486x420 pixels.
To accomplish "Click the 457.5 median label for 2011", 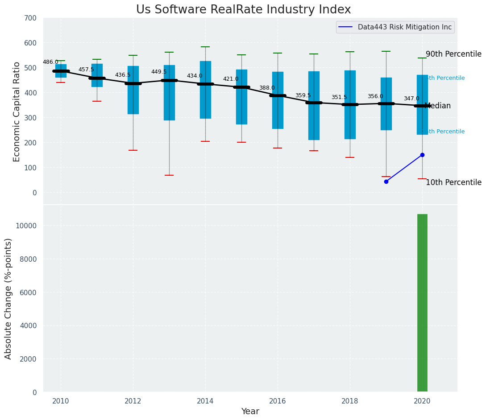I will point(86,70).
